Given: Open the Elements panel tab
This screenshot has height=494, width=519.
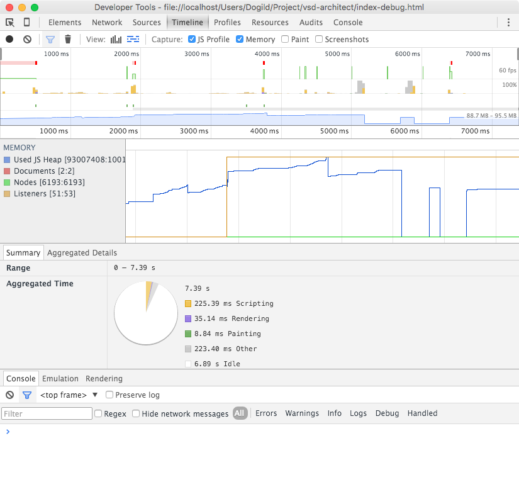Looking at the screenshot, I should click(x=65, y=23).
